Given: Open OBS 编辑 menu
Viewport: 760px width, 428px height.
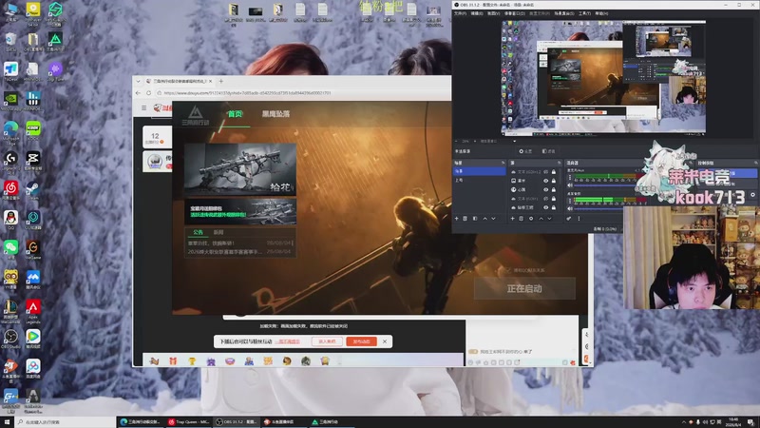Looking at the screenshot, I should (x=477, y=13).
